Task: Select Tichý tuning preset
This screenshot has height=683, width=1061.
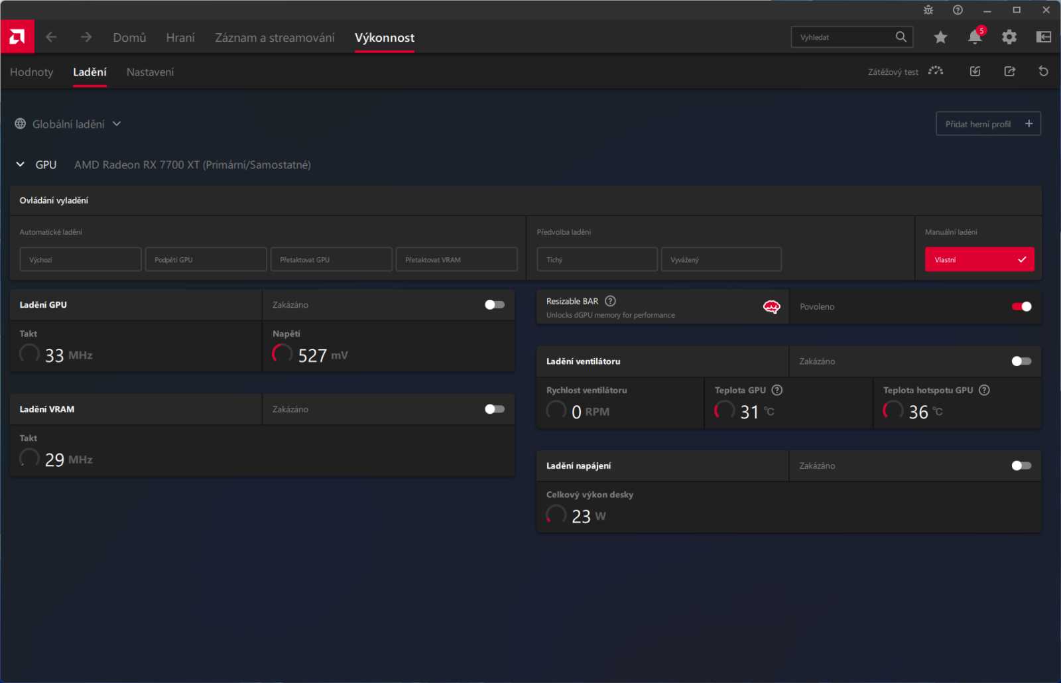Action: [x=597, y=259]
